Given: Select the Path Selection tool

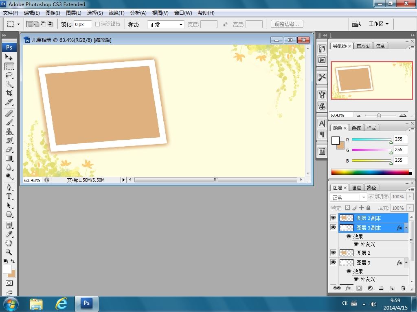Looking at the screenshot, I should tap(9, 205).
